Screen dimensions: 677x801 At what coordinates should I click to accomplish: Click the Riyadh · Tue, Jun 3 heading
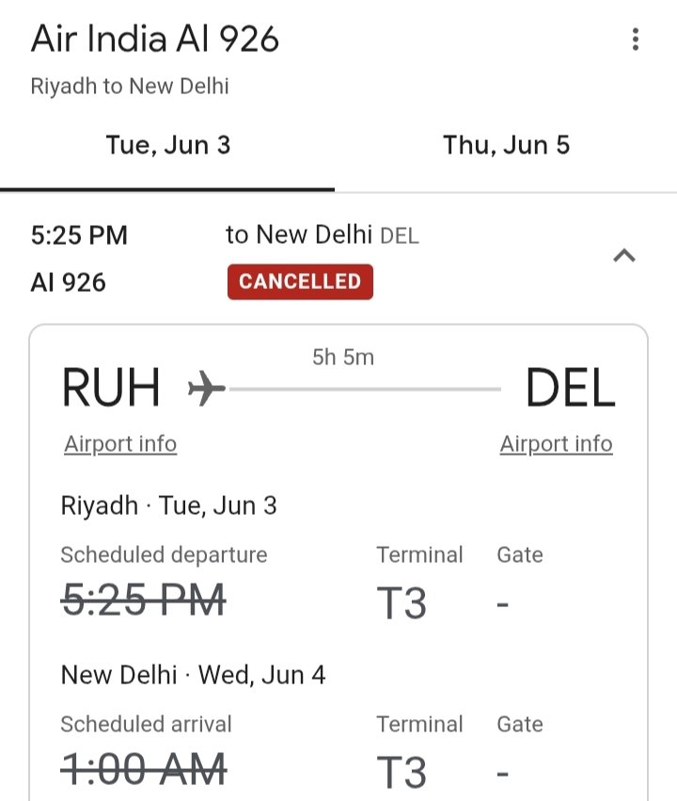169,505
